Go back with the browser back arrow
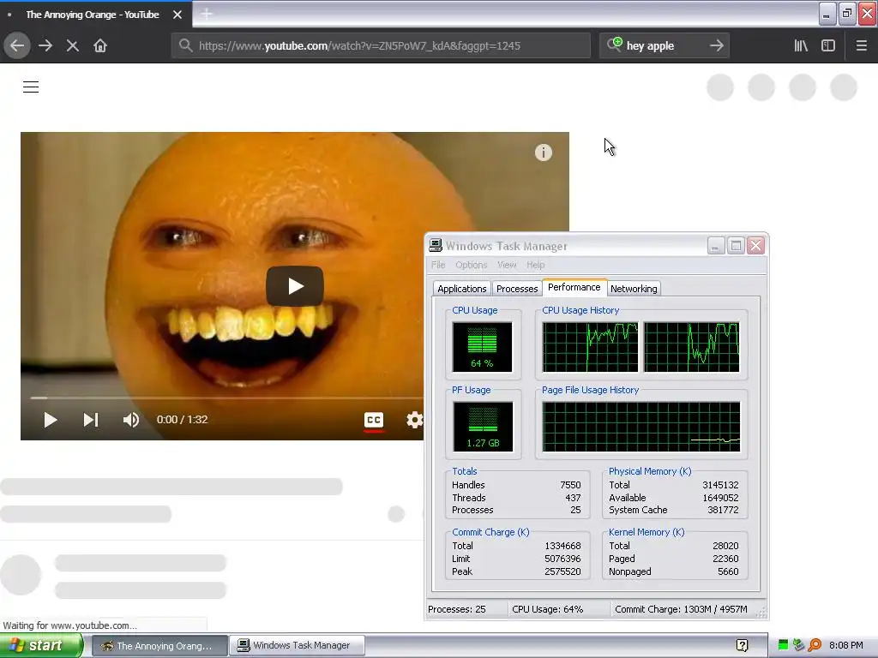Screen dimensions: 878x658 [x=17, y=45]
